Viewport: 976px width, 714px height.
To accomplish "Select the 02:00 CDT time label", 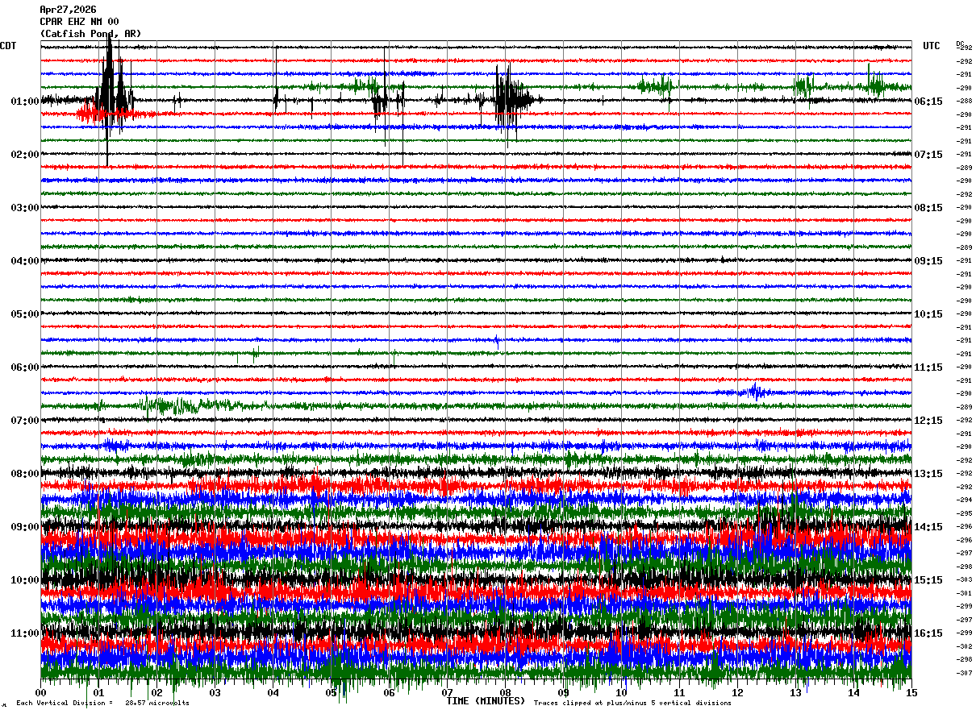I will click(25, 155).
